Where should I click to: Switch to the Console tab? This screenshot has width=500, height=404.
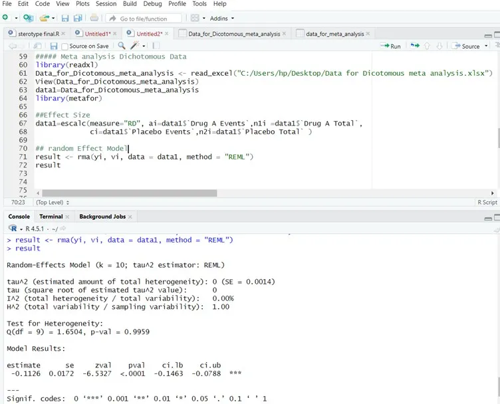tap(19, 217)
